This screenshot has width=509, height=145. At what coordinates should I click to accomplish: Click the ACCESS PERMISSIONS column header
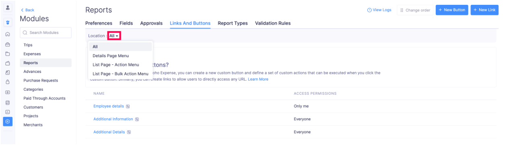coord(315,93)
